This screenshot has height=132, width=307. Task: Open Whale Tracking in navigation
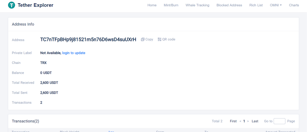(x=197, y=5)
